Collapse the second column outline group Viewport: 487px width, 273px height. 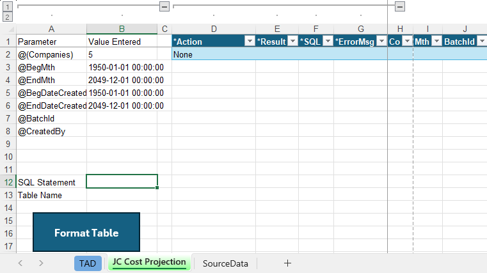[400, 6]
